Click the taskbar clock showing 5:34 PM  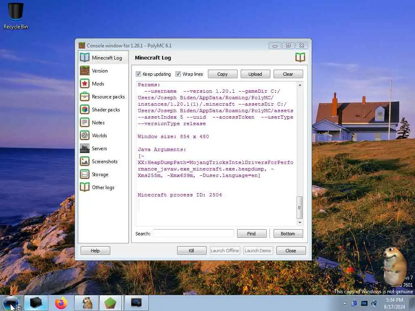(x=395, y=303)
